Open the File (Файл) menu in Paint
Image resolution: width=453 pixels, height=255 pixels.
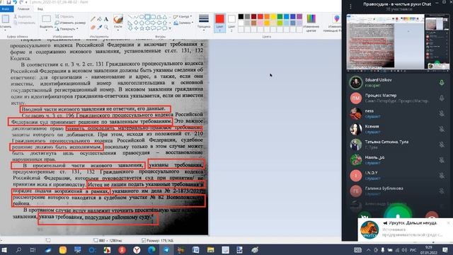(x=6, y=8)
